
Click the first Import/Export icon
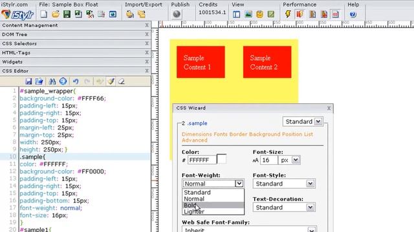pyautogui.click(x=129, y=14)
